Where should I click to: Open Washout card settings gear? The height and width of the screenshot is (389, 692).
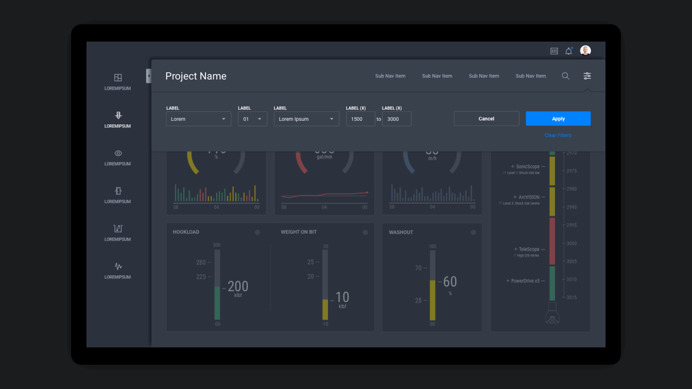473,232
